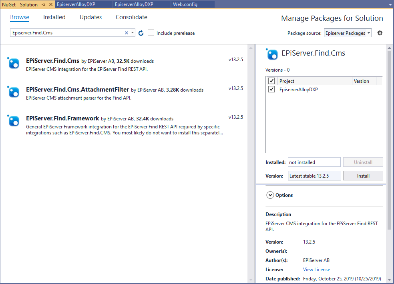This screenshot has width=394, height=284.
Task: Open the search history dropdown arrow
Action: [133, 33]
